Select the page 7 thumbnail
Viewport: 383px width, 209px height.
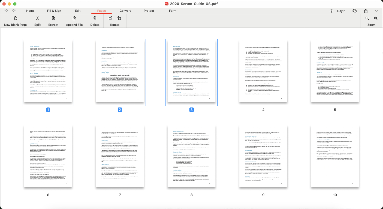[x=120, y=156]
